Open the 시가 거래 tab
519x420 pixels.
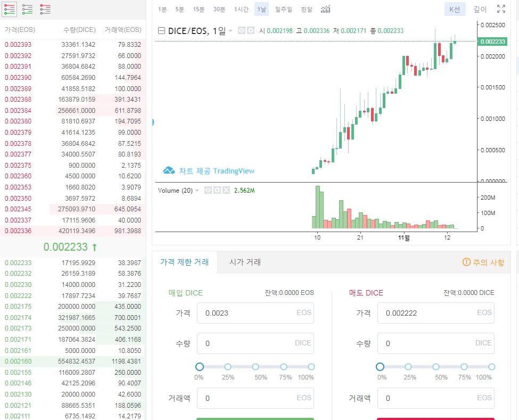245,262
